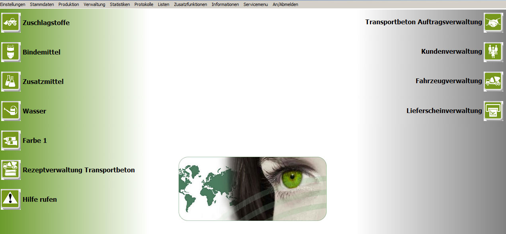Click the Listen menu
506x234 pixels.
pyautogui.click(x=163, y=4)
